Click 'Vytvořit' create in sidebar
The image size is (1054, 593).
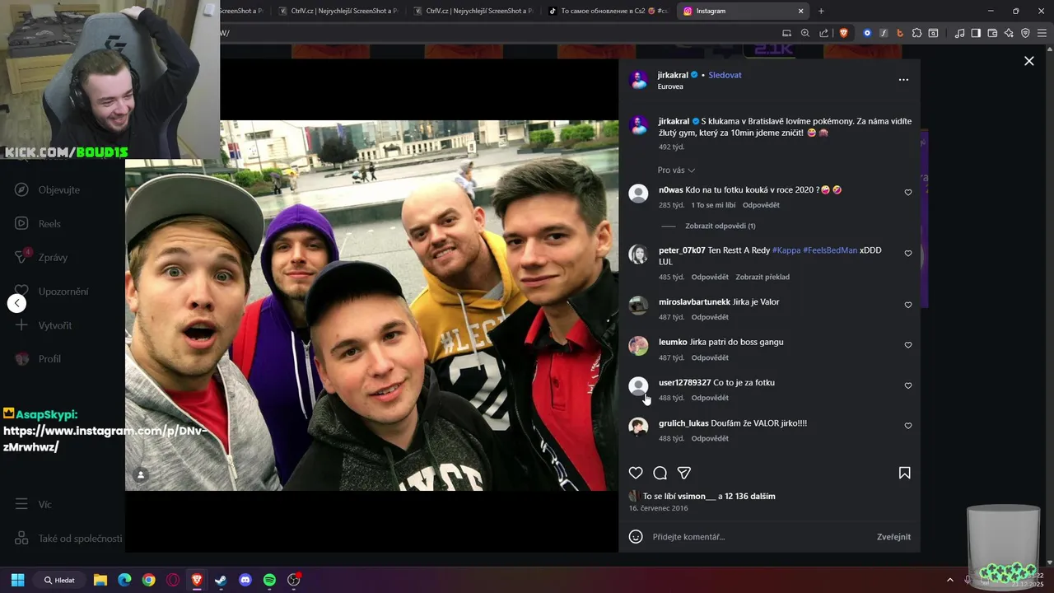tap(43, 325)
